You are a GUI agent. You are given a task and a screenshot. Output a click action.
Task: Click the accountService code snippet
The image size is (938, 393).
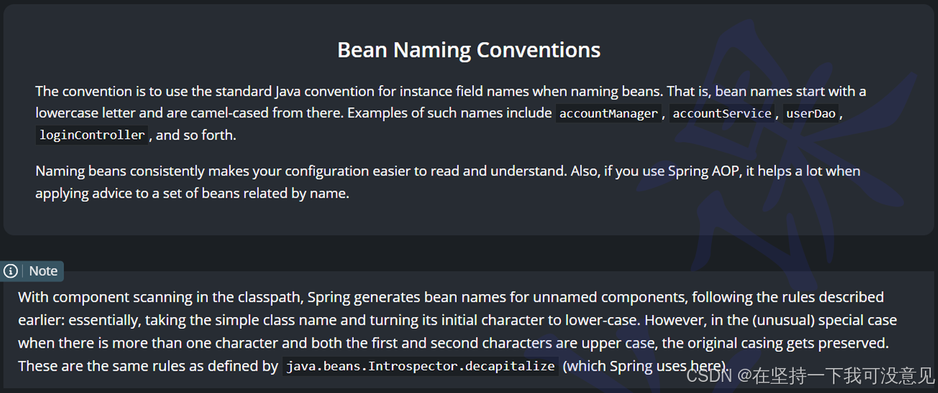click(x=722, y=113)
